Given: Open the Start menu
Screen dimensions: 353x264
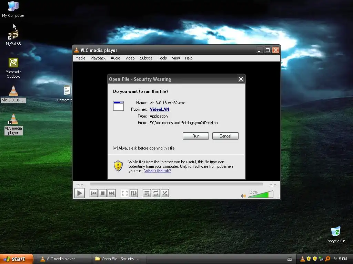Looking at the screenshot, I should point(16,259).
